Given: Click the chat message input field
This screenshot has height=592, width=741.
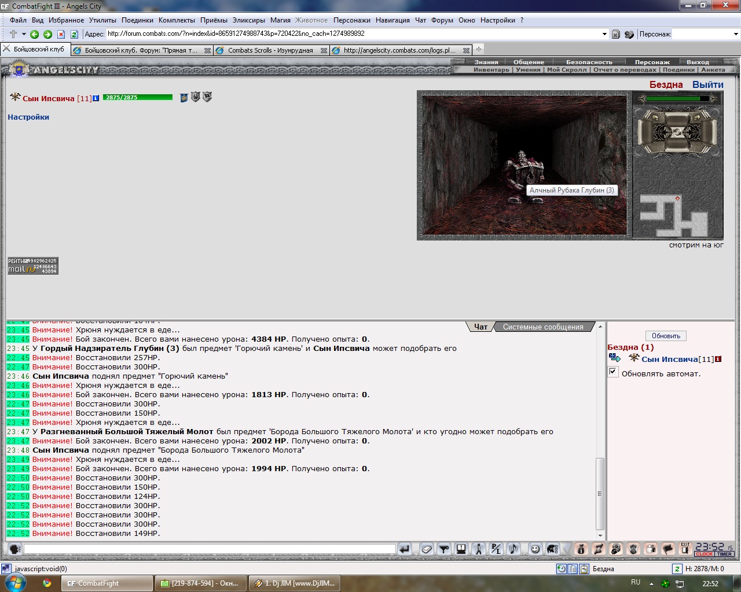Looking at the screenshot, I should pyautogui.click(x=210, y=549).
